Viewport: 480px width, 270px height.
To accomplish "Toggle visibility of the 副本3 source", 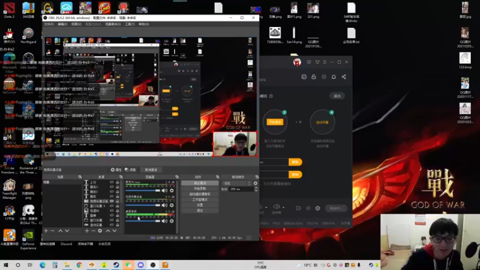I will click(112, 187).
